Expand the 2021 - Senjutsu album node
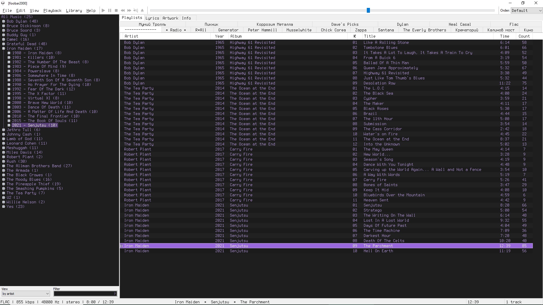The width and height of the screenshot is (543, 305). 9,125
